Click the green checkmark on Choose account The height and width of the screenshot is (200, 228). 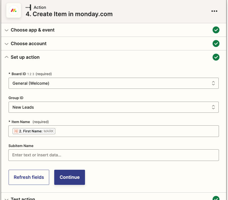click(x=216, y=43)
